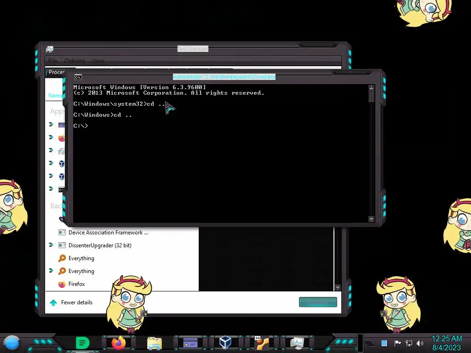
Task: Open the File menu in Task Manager
Action: [53, 61]
